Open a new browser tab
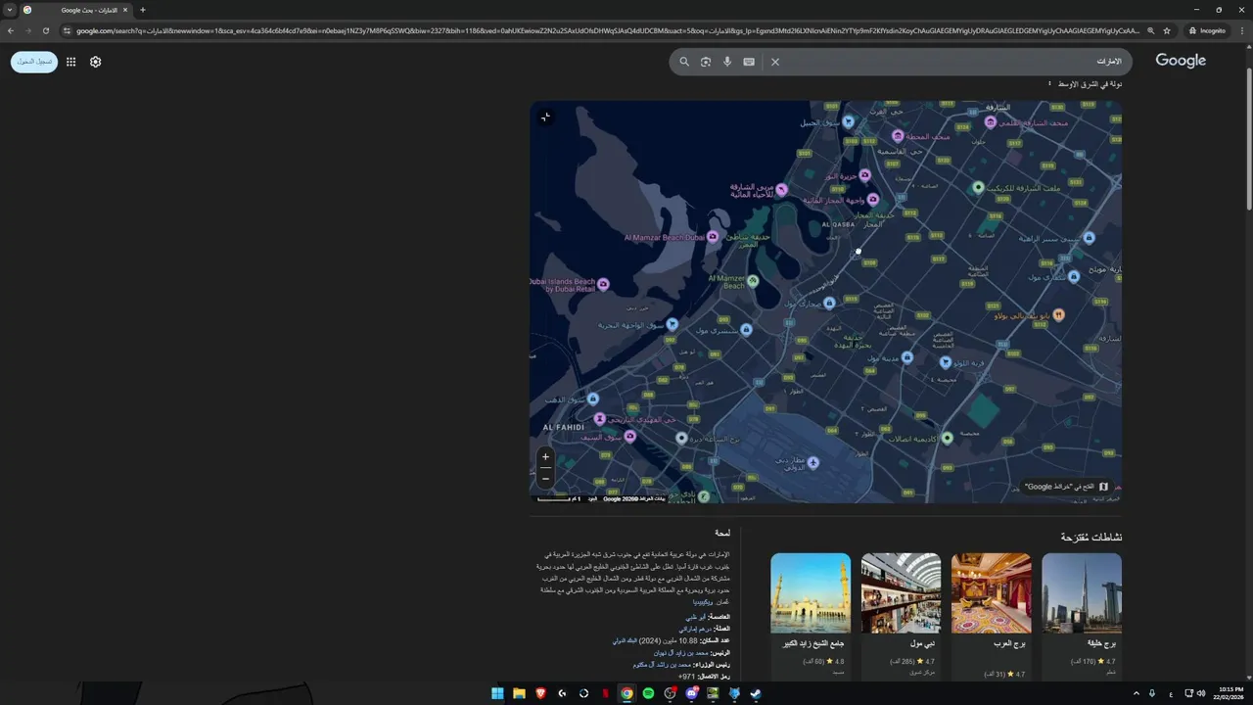Image resolution: width=1253 pixels, height=705 pixels. point(143,10)
